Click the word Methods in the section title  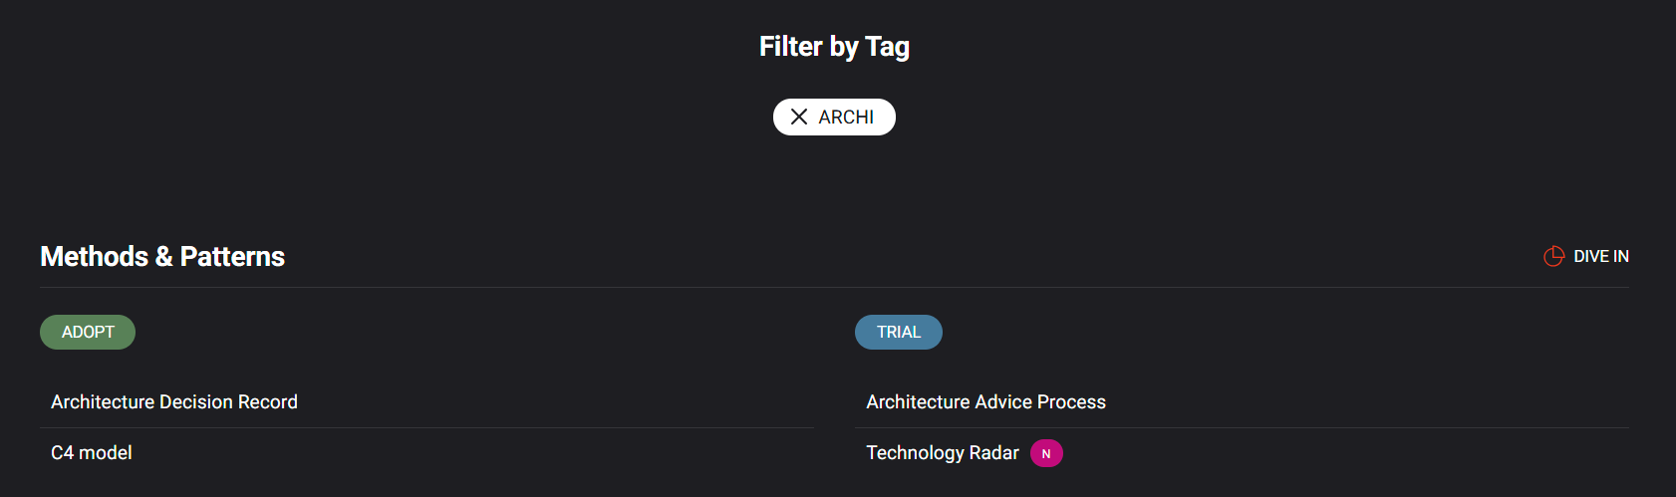point(95,257)
